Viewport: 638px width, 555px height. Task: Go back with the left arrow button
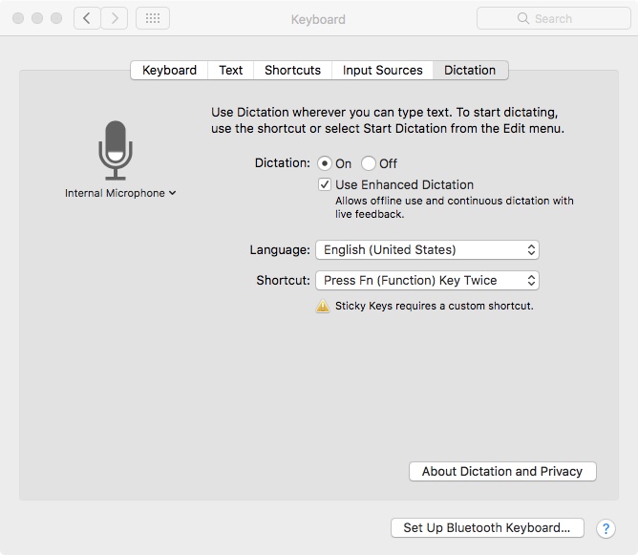click(x=88, y=18)
